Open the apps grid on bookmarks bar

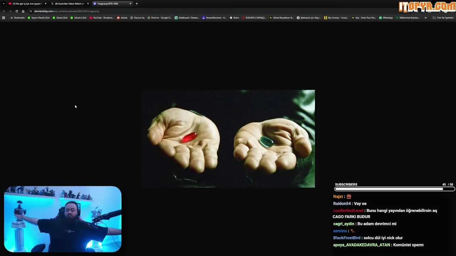click(x=4, y=17)
